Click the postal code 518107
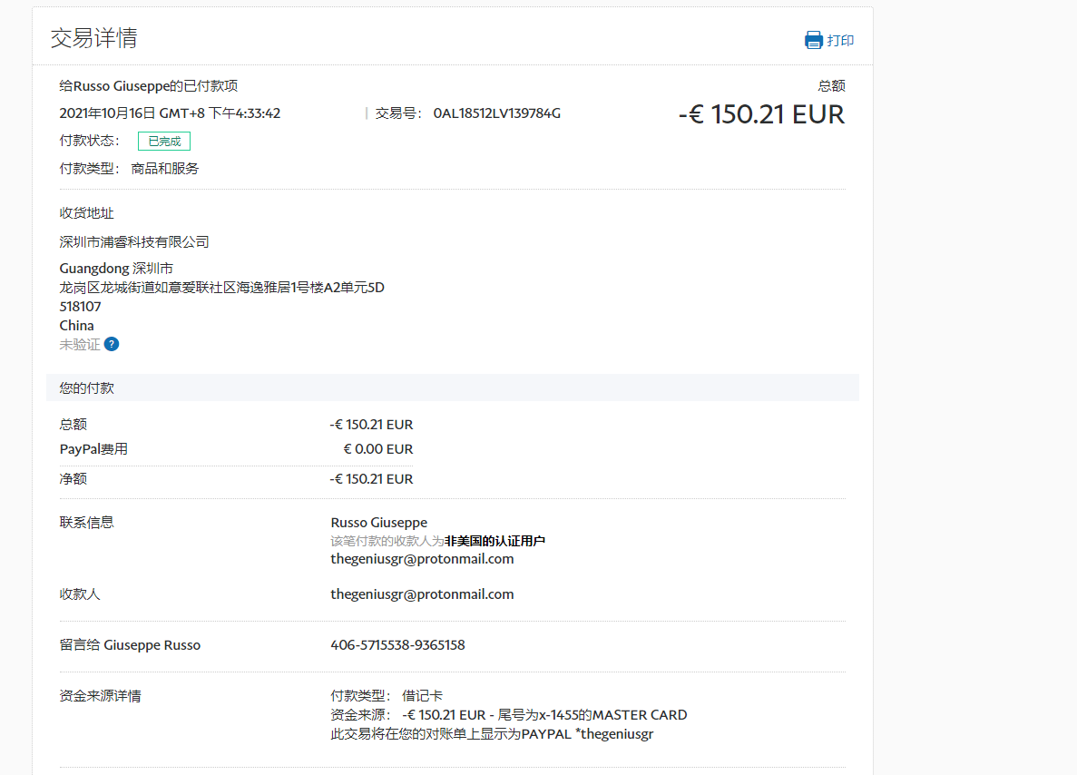 [80, 307]
